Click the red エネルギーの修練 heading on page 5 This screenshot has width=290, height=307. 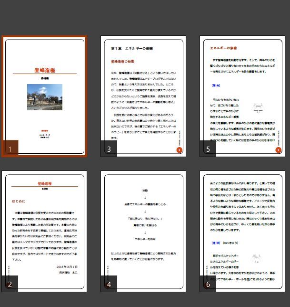(223, 48)
